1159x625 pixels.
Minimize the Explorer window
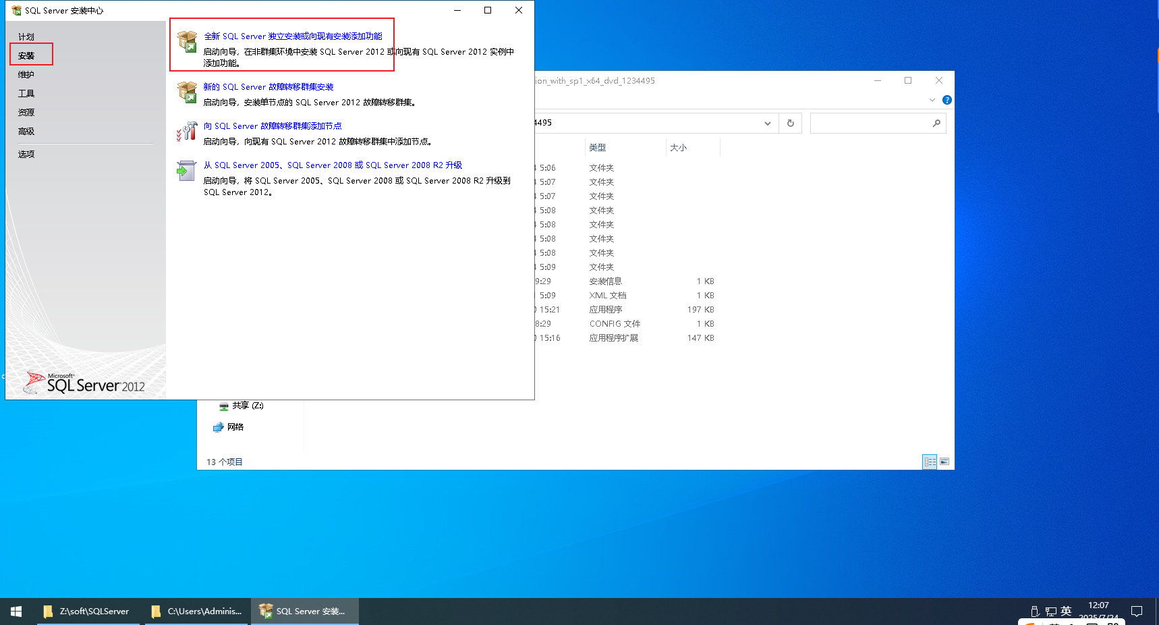878,80
